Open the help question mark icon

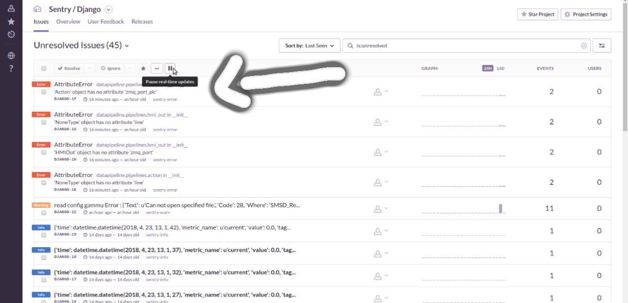11,69
